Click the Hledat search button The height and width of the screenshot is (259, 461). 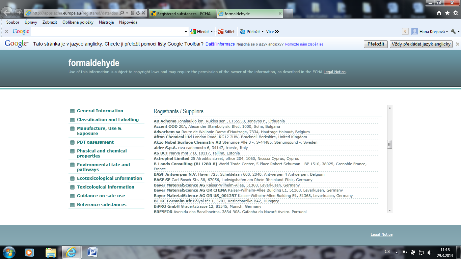point(200,32)
